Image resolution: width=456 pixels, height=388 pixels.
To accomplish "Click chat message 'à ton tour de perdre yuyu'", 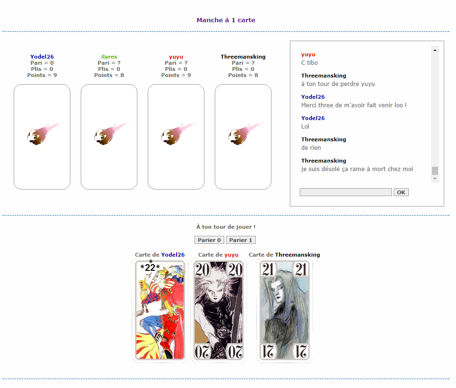I will pyautogui.click(x=338, y=84).
